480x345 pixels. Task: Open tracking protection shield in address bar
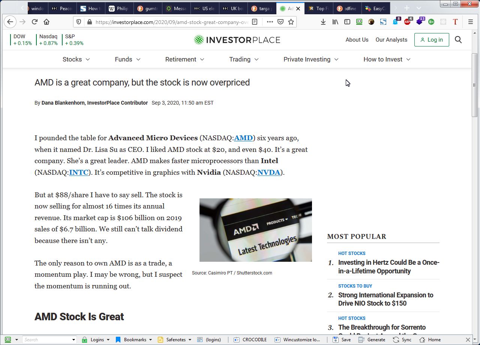pyautogui.click(x=79, y=22)
